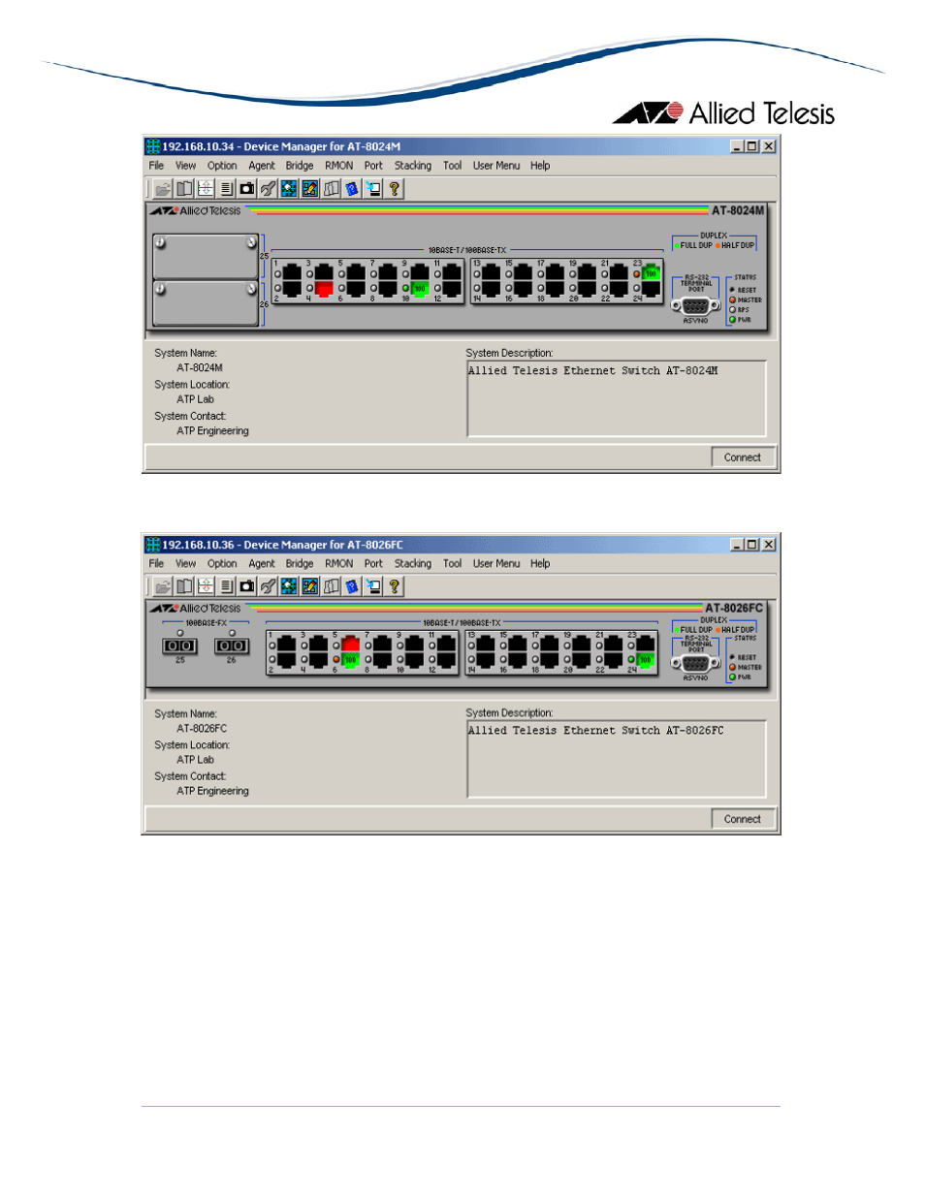Open Help menu in AT-8026FC window

(x=540, y=563)
